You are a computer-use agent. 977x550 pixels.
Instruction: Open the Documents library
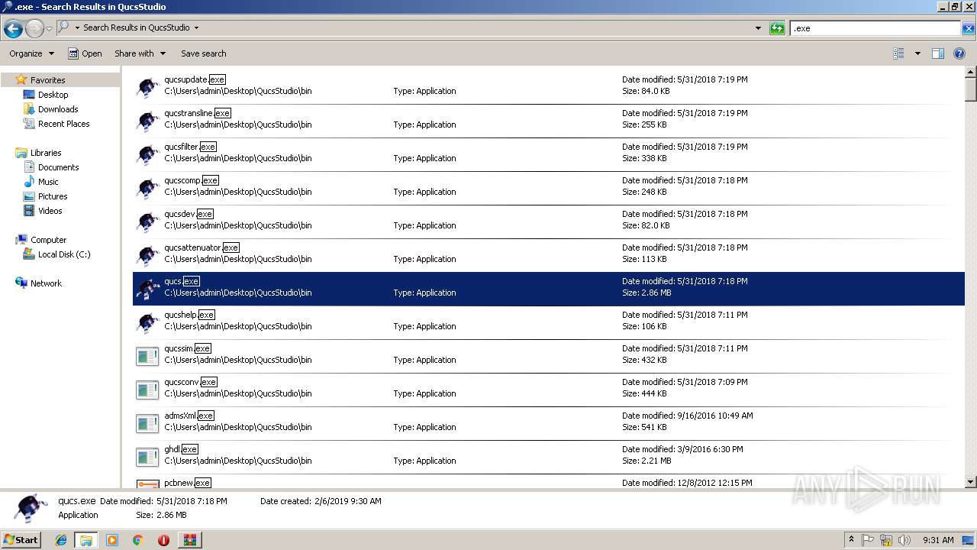(x=58, y=167)
